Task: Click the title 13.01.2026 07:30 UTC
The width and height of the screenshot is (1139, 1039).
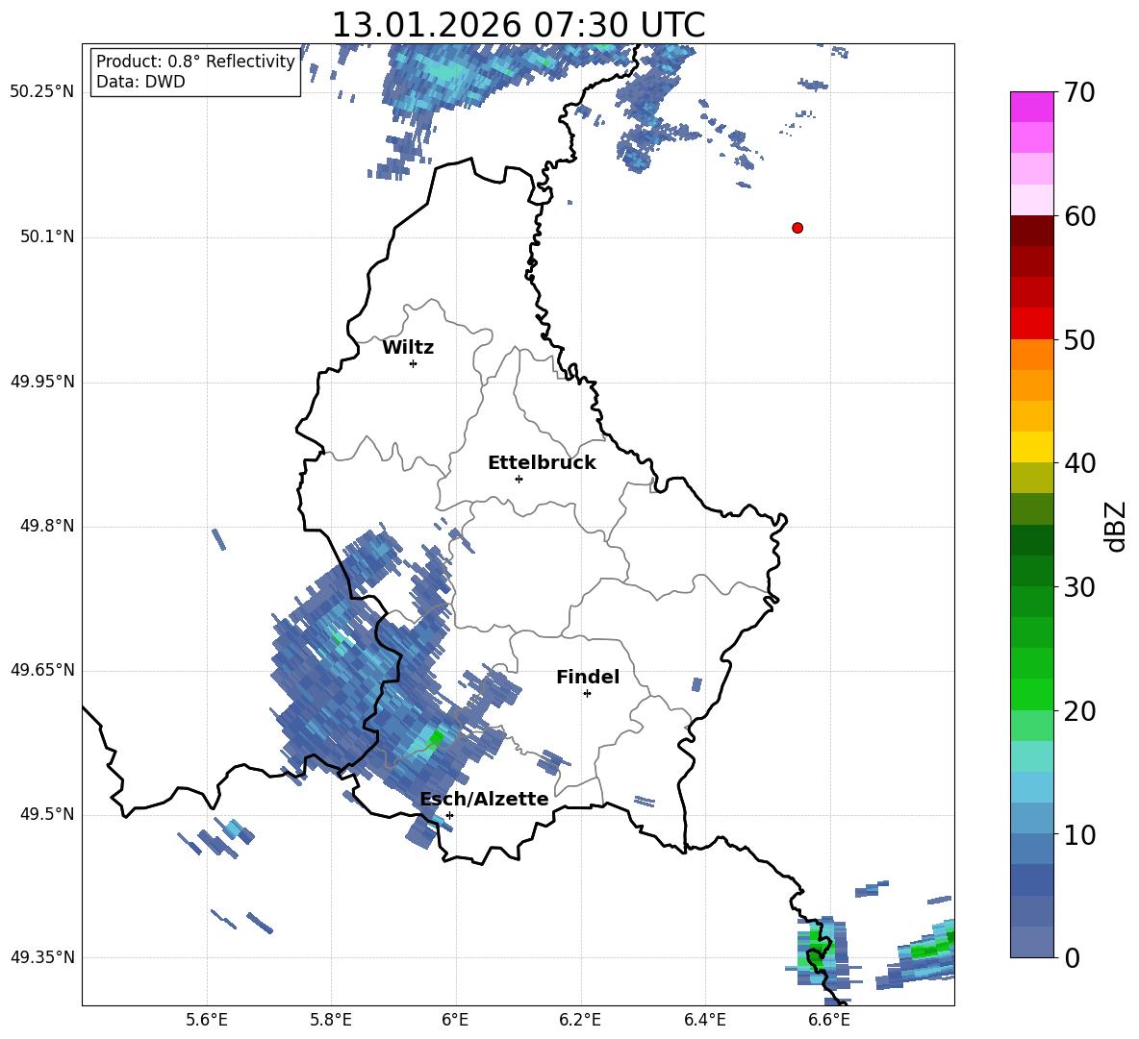Action: tap(519, 25)
